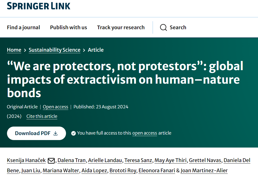Image resolution: width=258 pixels, height=181 pixels.
Task: Click the search magnifier icon
Action: coord(163,27)
